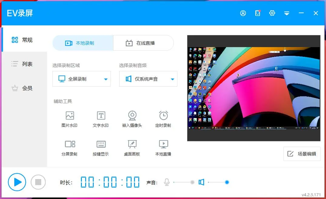
Task: Open the user account profile icon
Action: tap(243, 13)
